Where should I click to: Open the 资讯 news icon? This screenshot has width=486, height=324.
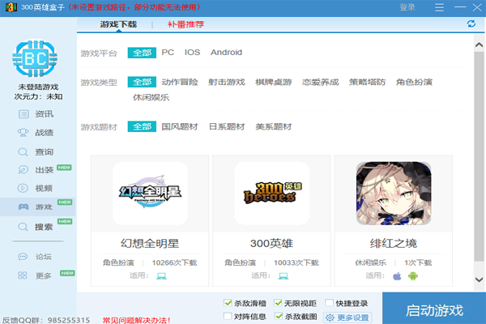pos(23,114)
